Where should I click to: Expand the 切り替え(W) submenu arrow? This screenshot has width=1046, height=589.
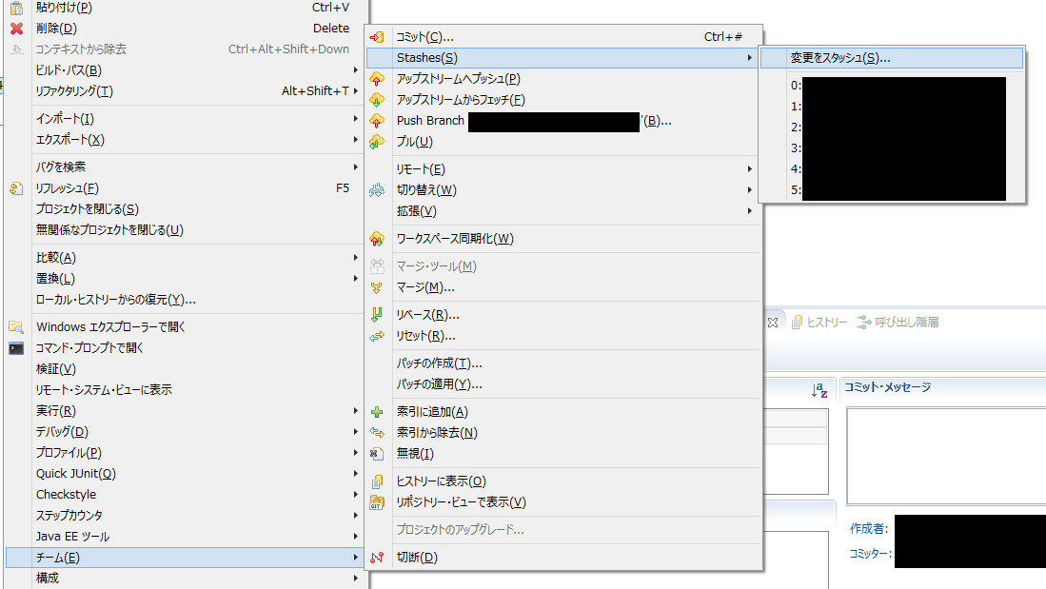[750, 190]
